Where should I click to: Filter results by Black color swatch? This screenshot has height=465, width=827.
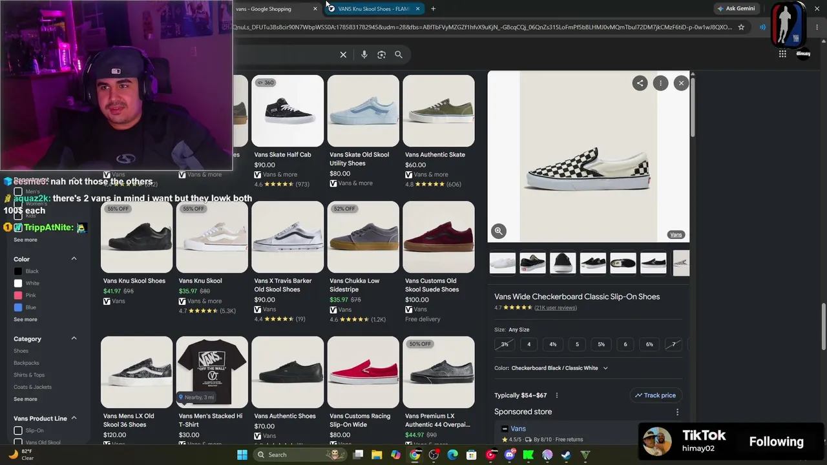click(18, 271)
